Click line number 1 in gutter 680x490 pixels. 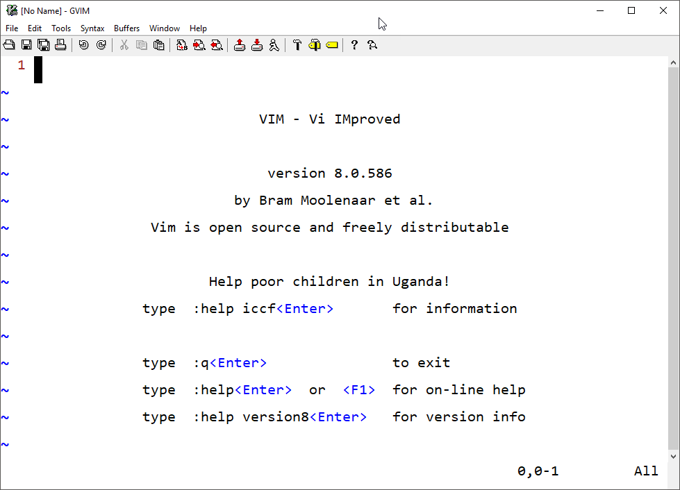click(22, 65)
